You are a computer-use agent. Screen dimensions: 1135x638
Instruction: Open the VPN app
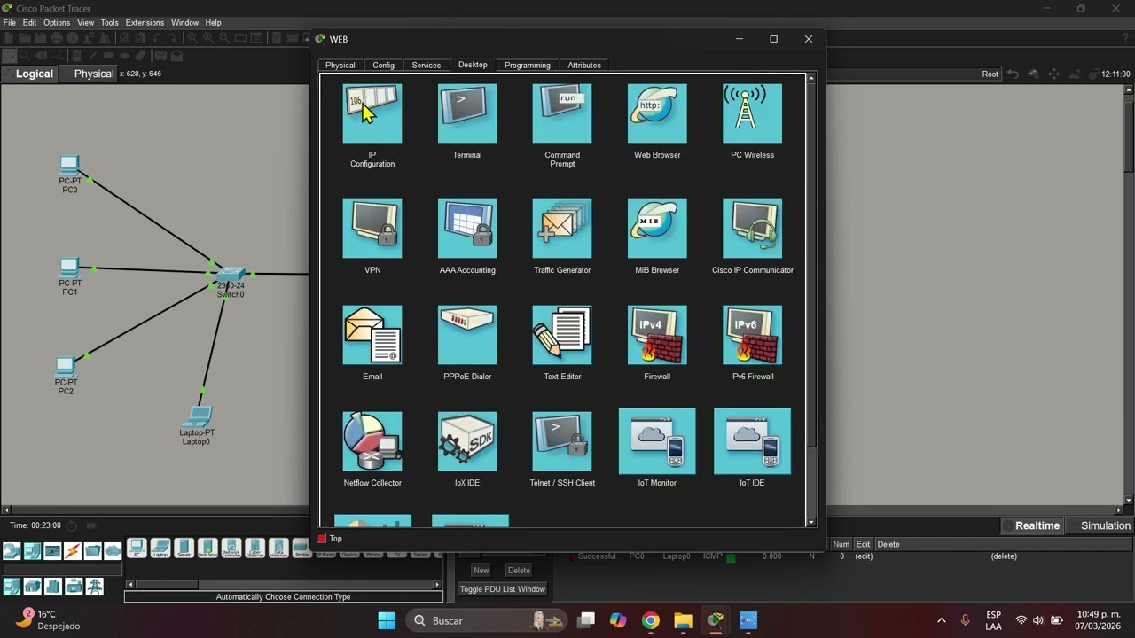372,229
